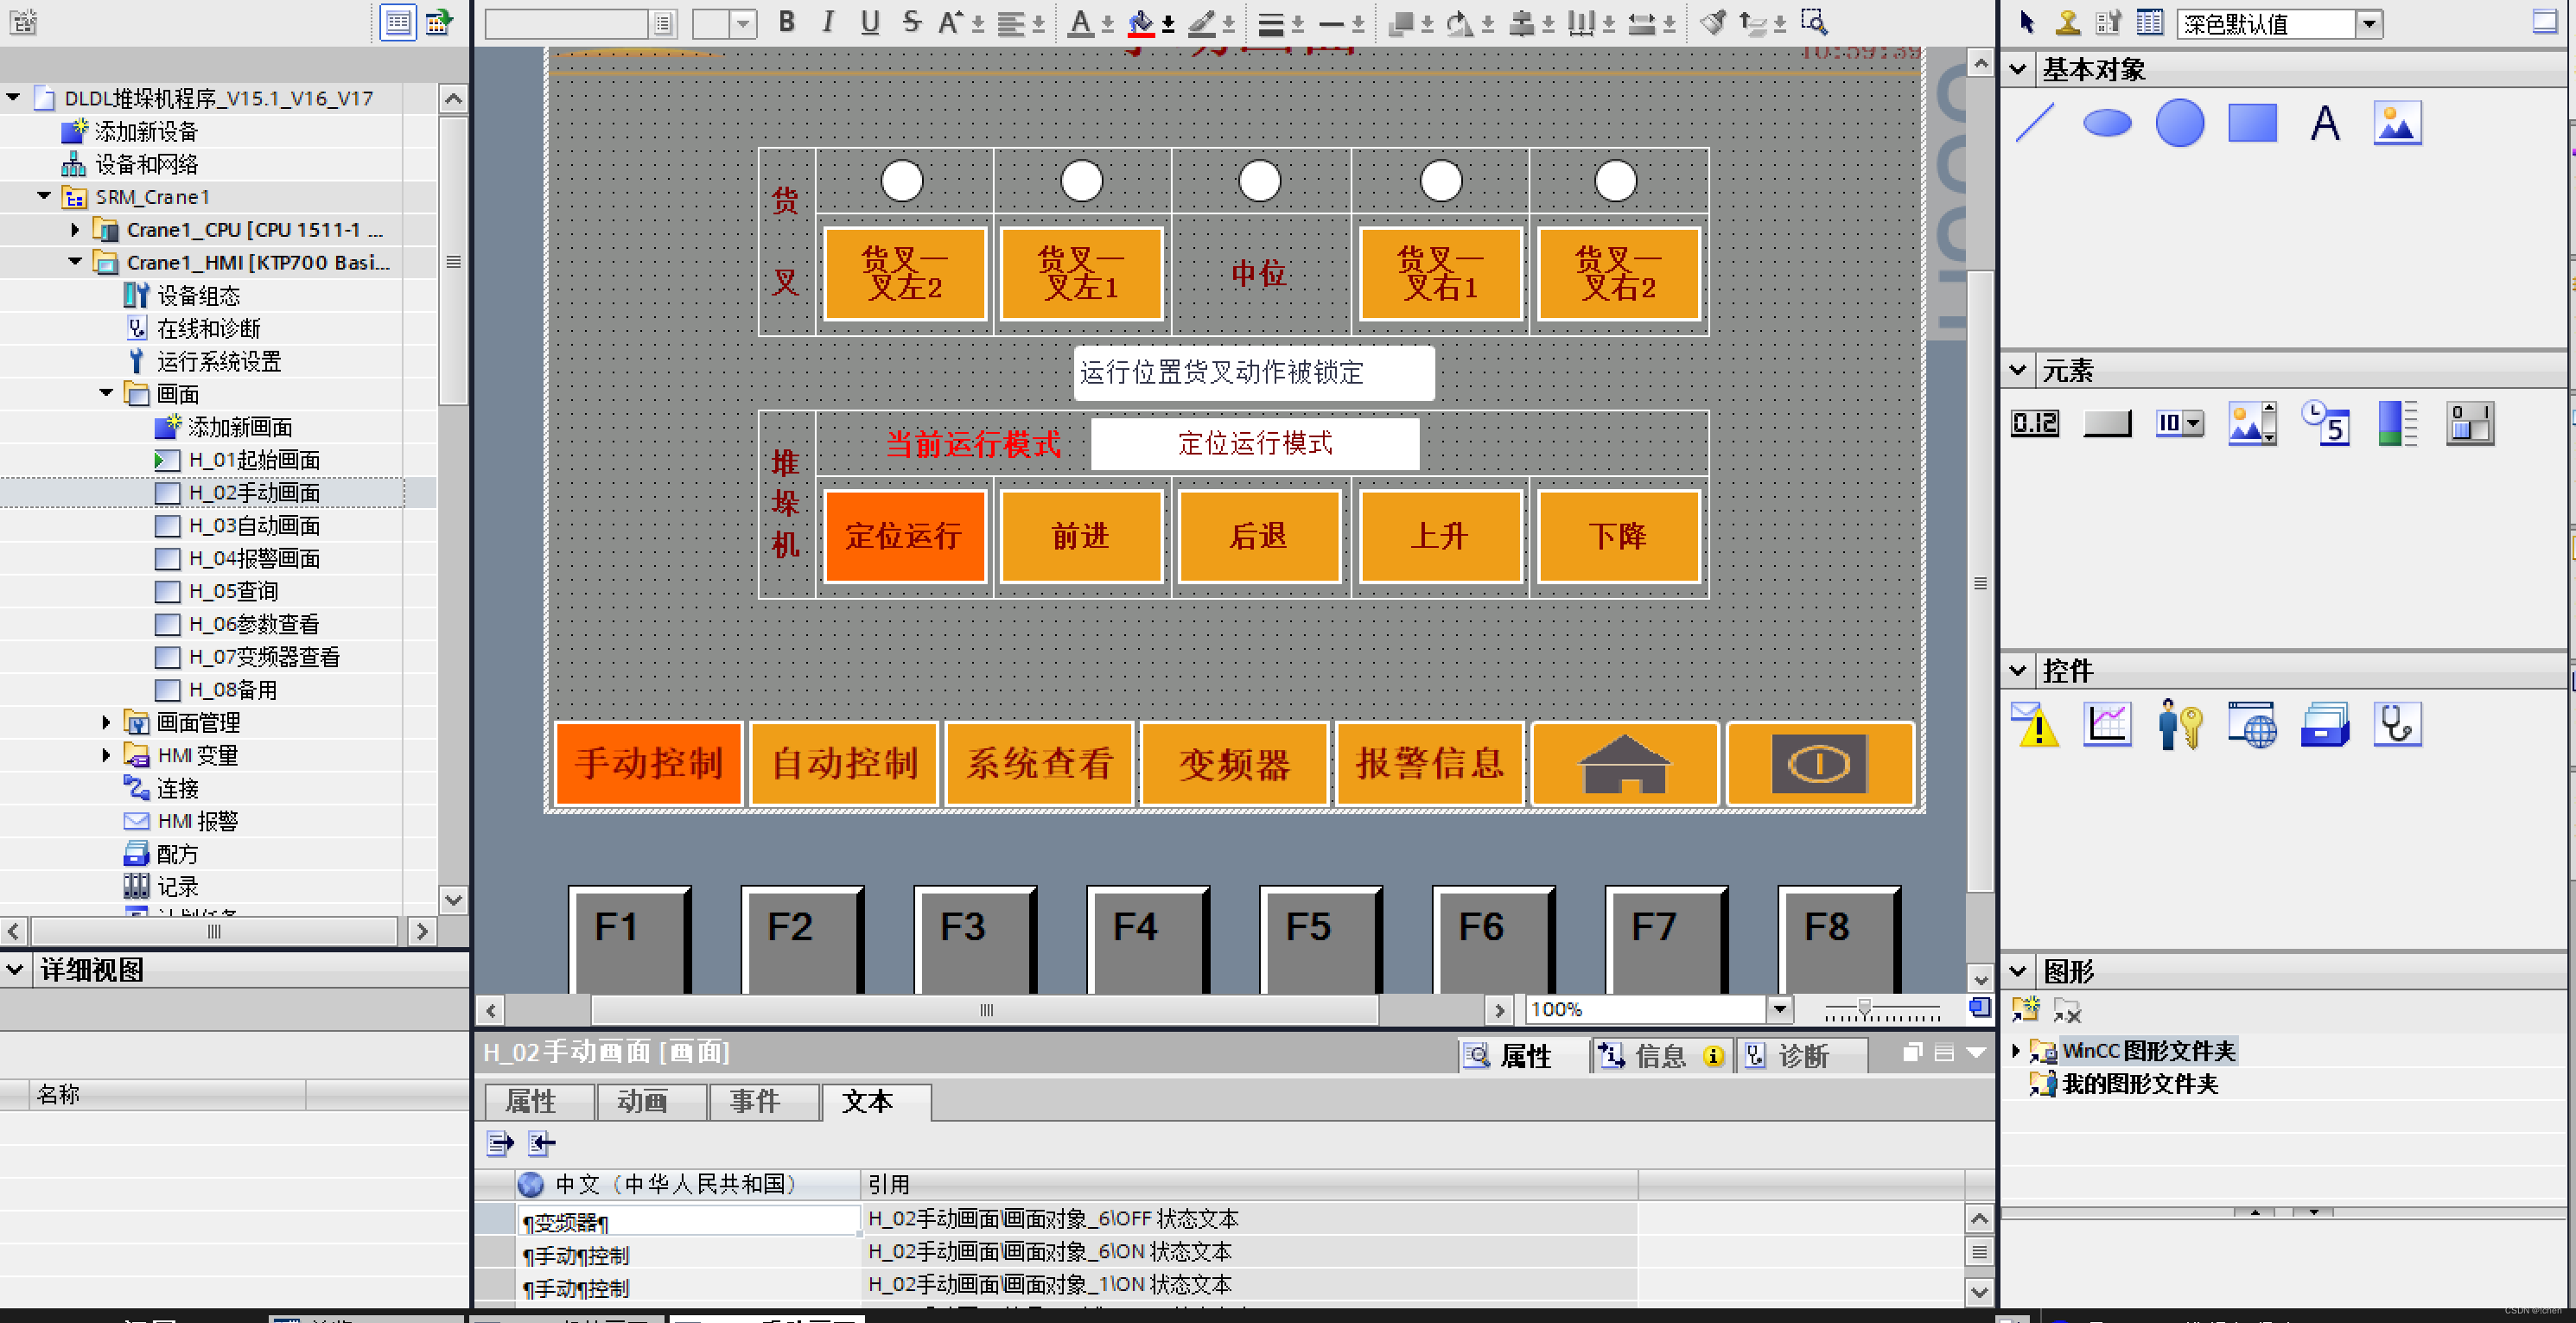Screen dimensions: 2576x1323
Task: Select the Circle basic object
Action: (x=2179, y=124)
